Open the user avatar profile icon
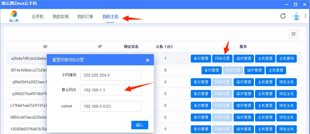Image resolution: width=310 pixels, height=134 pixels. click(x=296, y=16)
